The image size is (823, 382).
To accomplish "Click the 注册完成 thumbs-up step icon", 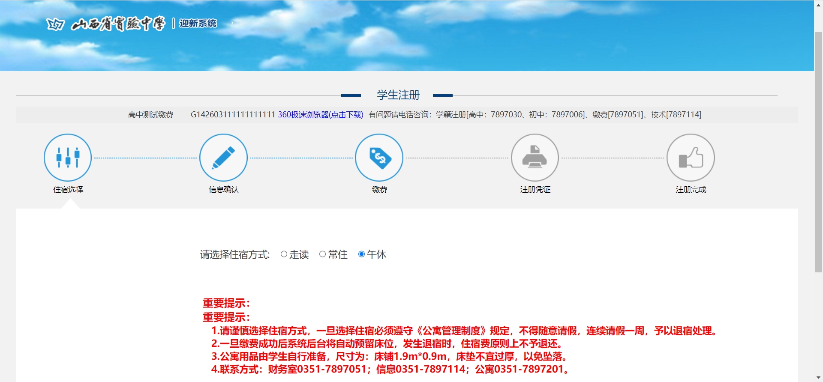I will pos(690,158).
